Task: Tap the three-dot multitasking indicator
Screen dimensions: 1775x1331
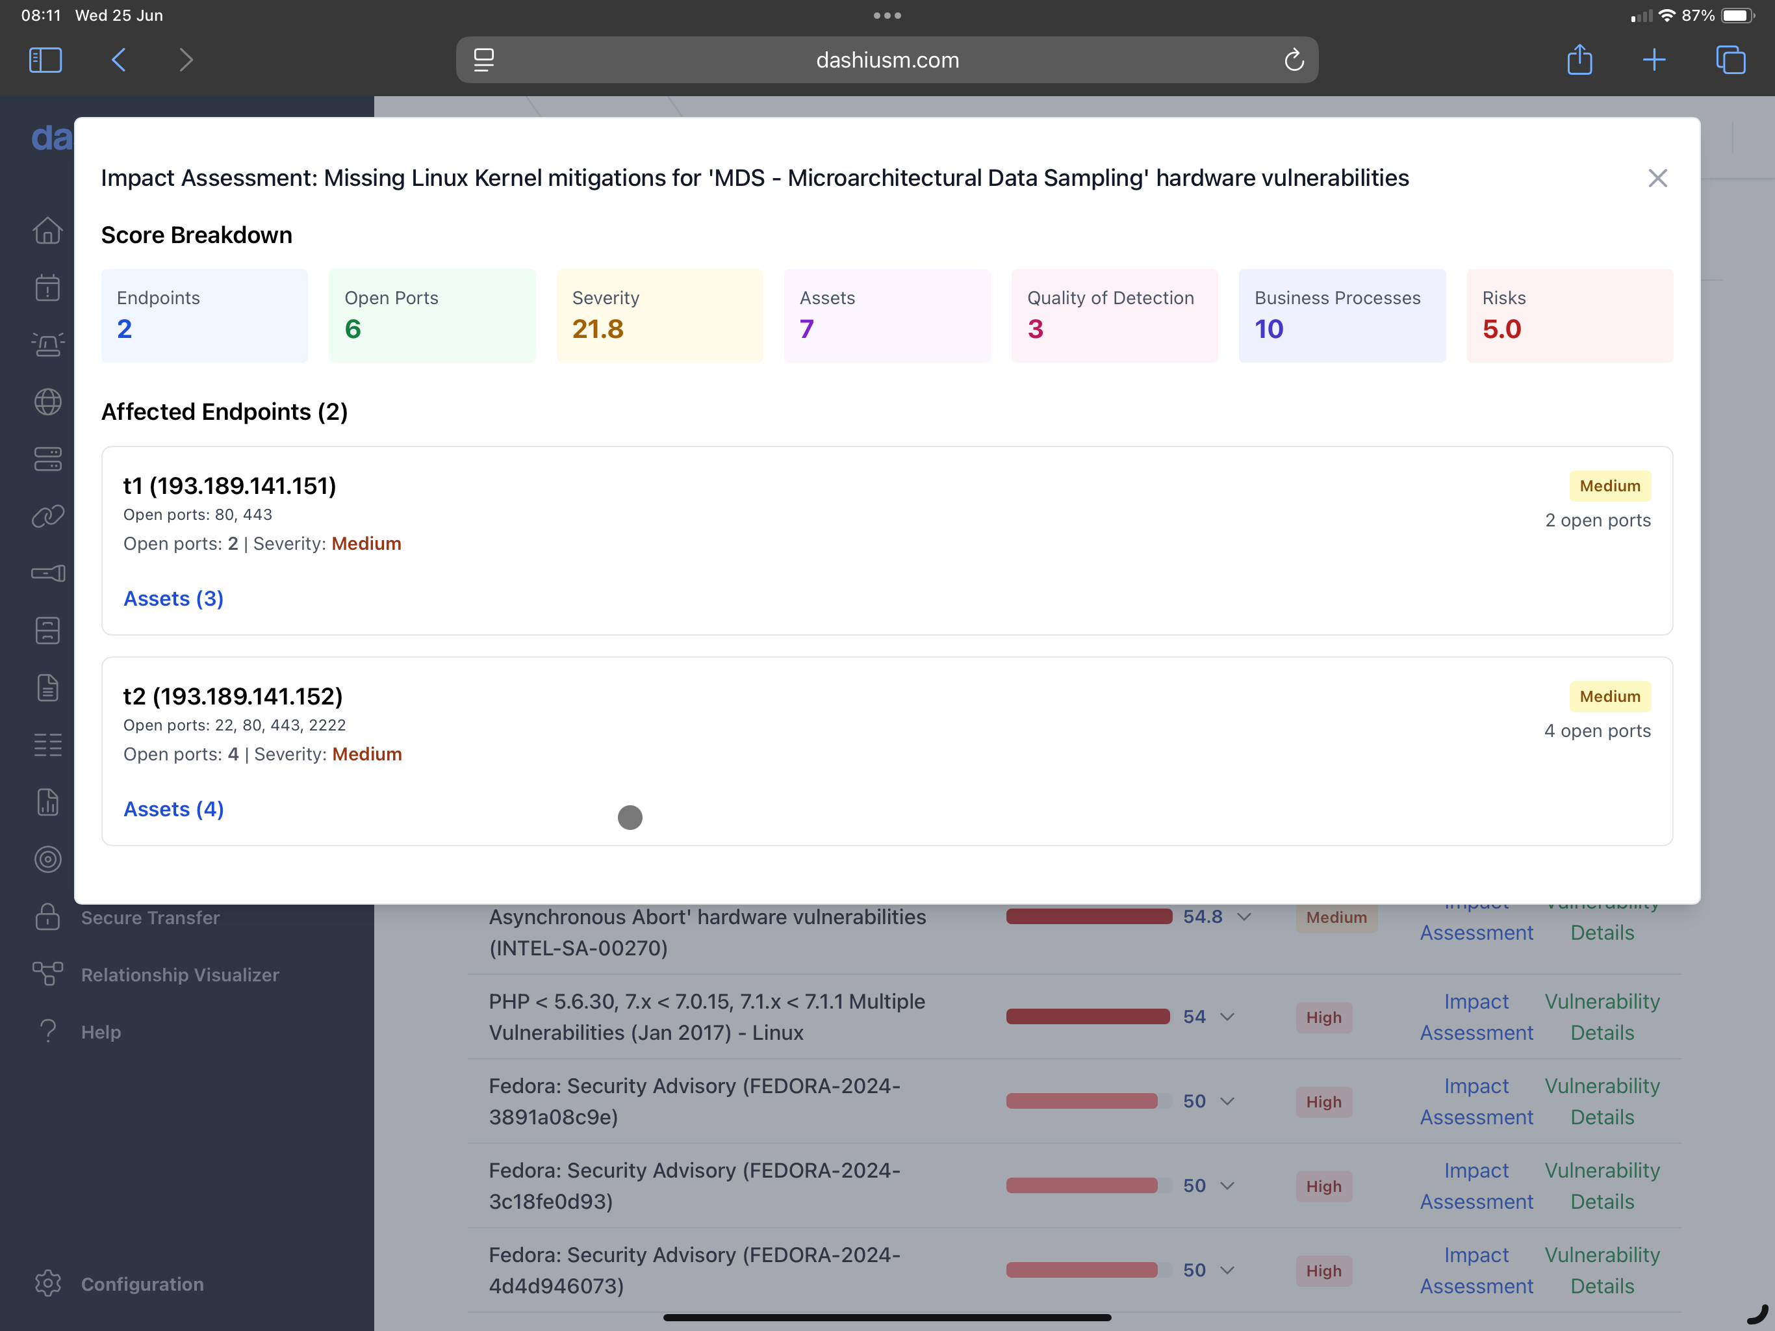Action: pyautogui.click(x=887, y=15)
